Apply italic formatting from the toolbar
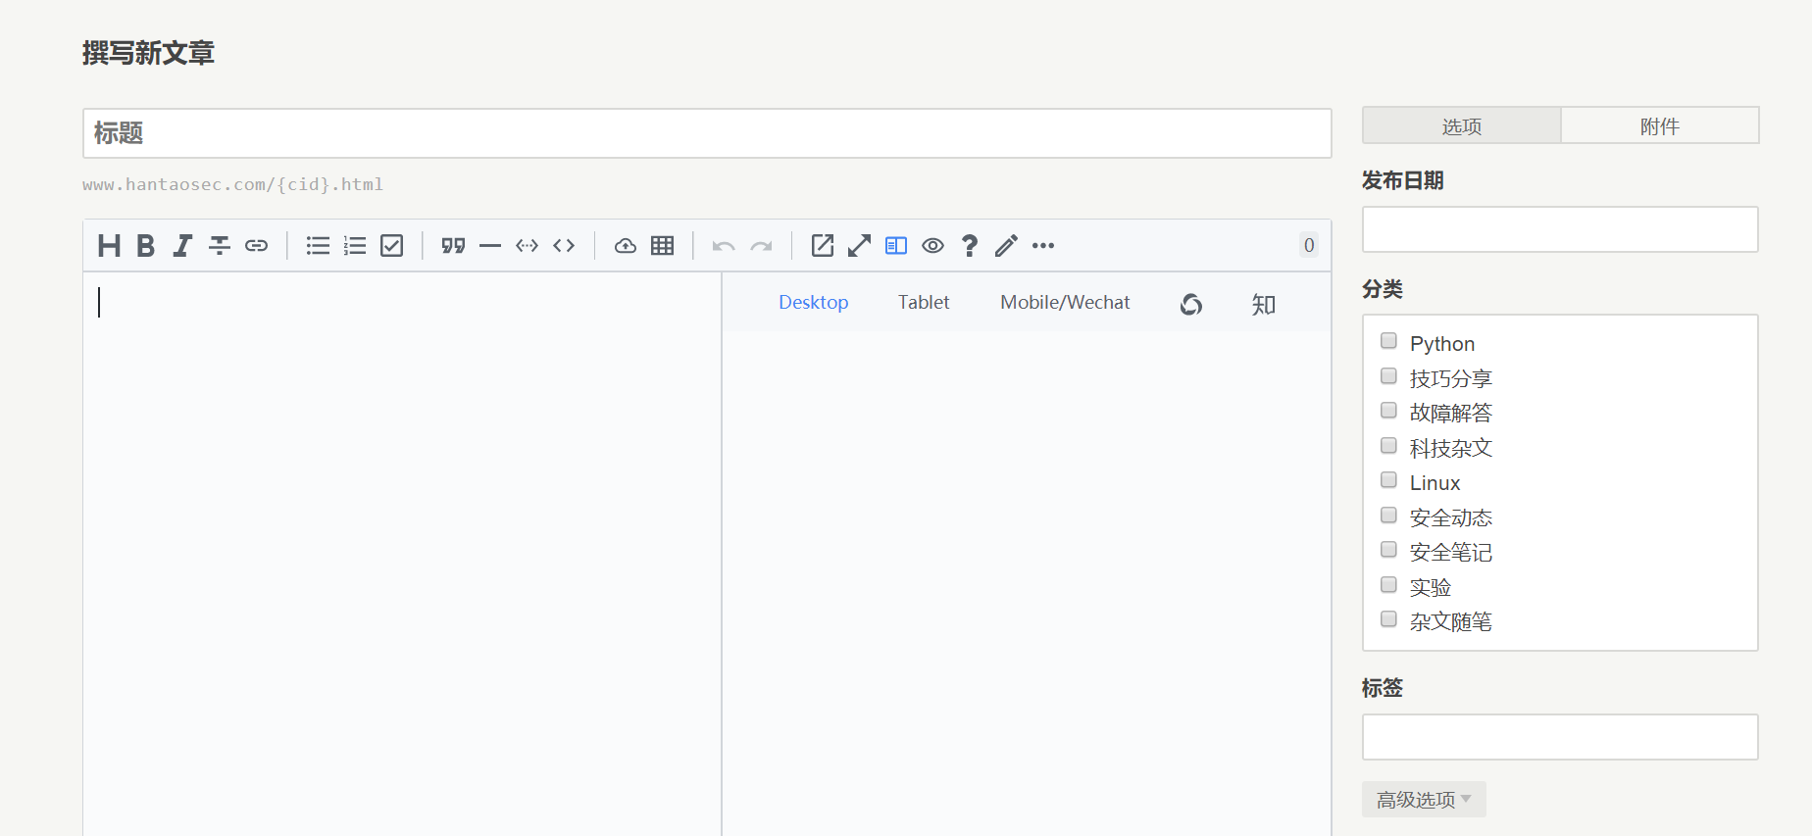Viewport: 1812px width, 836px height. click(x=182, y=246)
